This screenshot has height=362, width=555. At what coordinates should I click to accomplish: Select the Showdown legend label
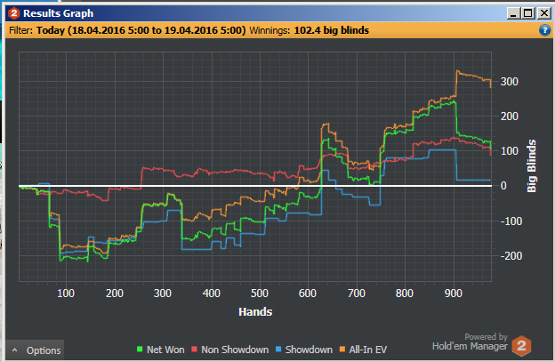(x=309, y=350)
